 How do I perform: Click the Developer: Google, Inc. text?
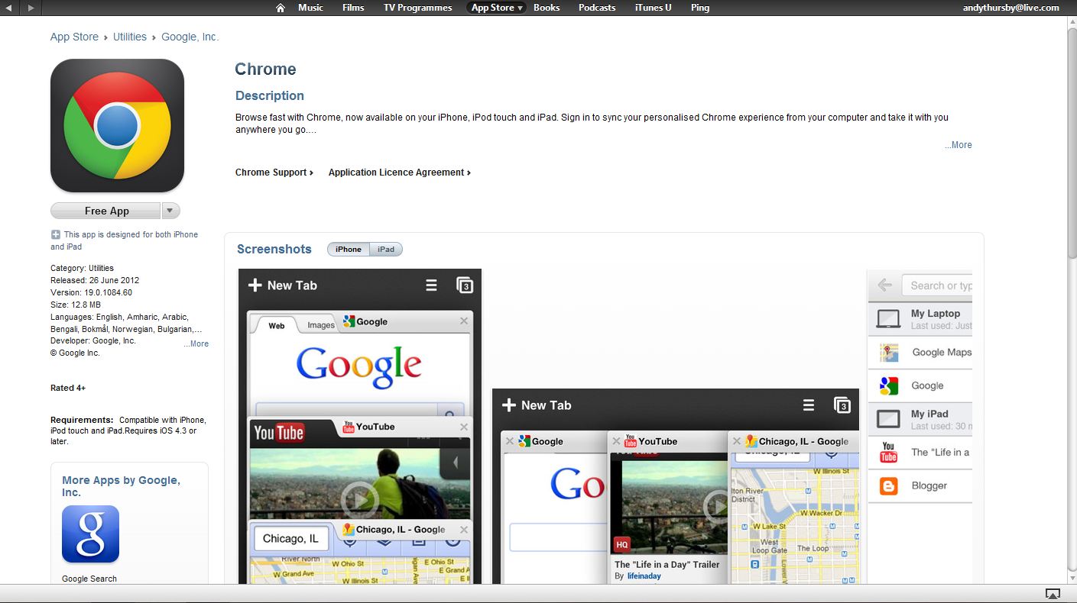(x=93, y=340)
